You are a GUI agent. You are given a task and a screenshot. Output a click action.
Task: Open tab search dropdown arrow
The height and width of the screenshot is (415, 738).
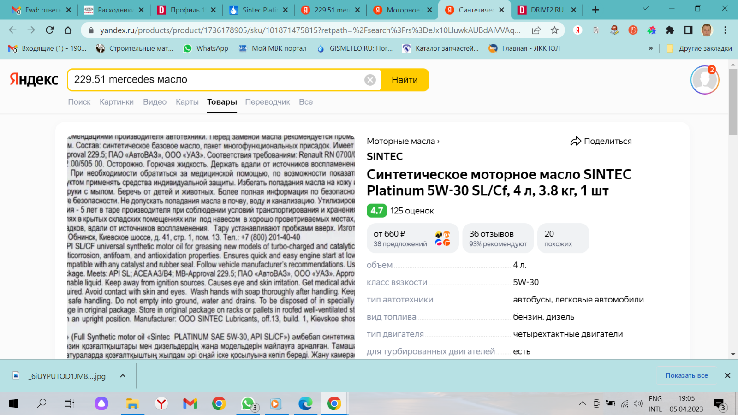coord(645,9)
